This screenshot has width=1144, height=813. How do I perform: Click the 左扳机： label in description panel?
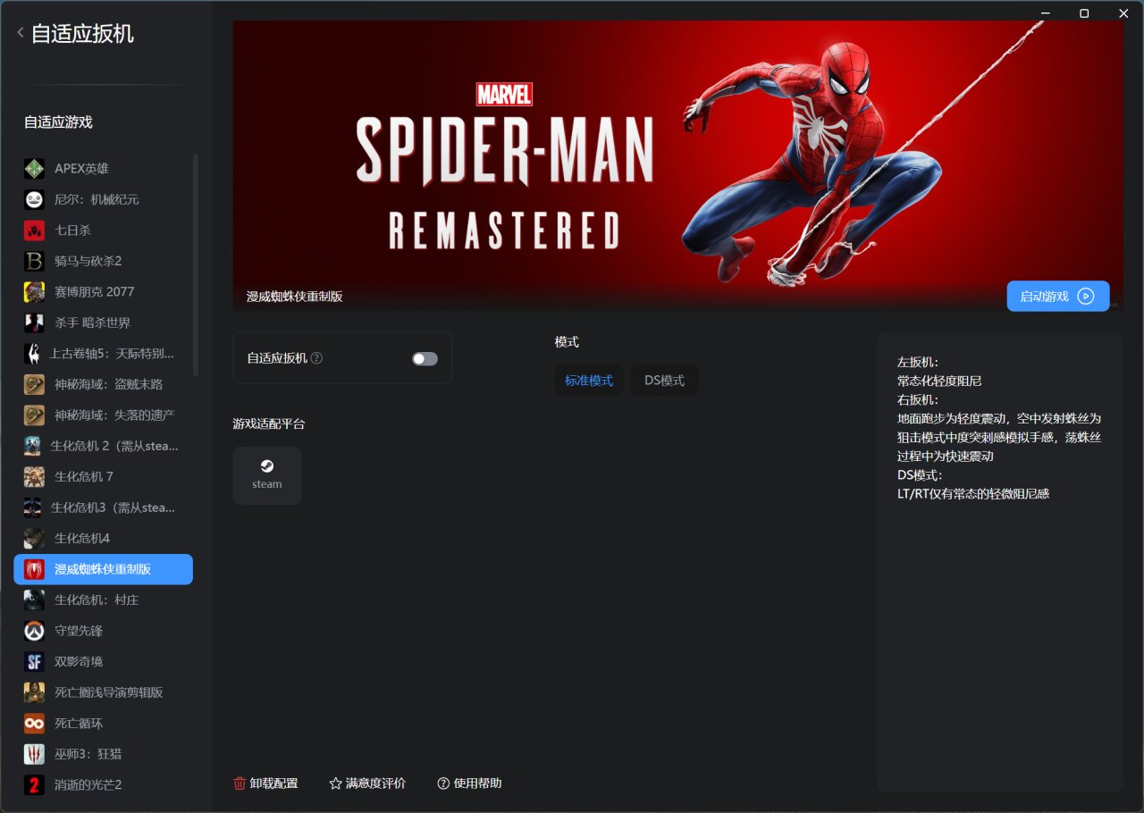point(918,362)
